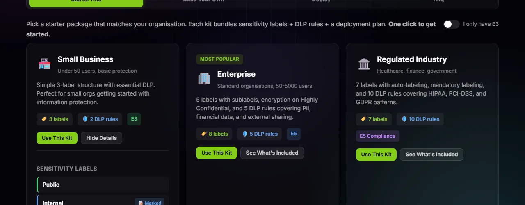Enable the 'I only have E3' toggle
Screen dimensions: 525x205
point(451,24)
